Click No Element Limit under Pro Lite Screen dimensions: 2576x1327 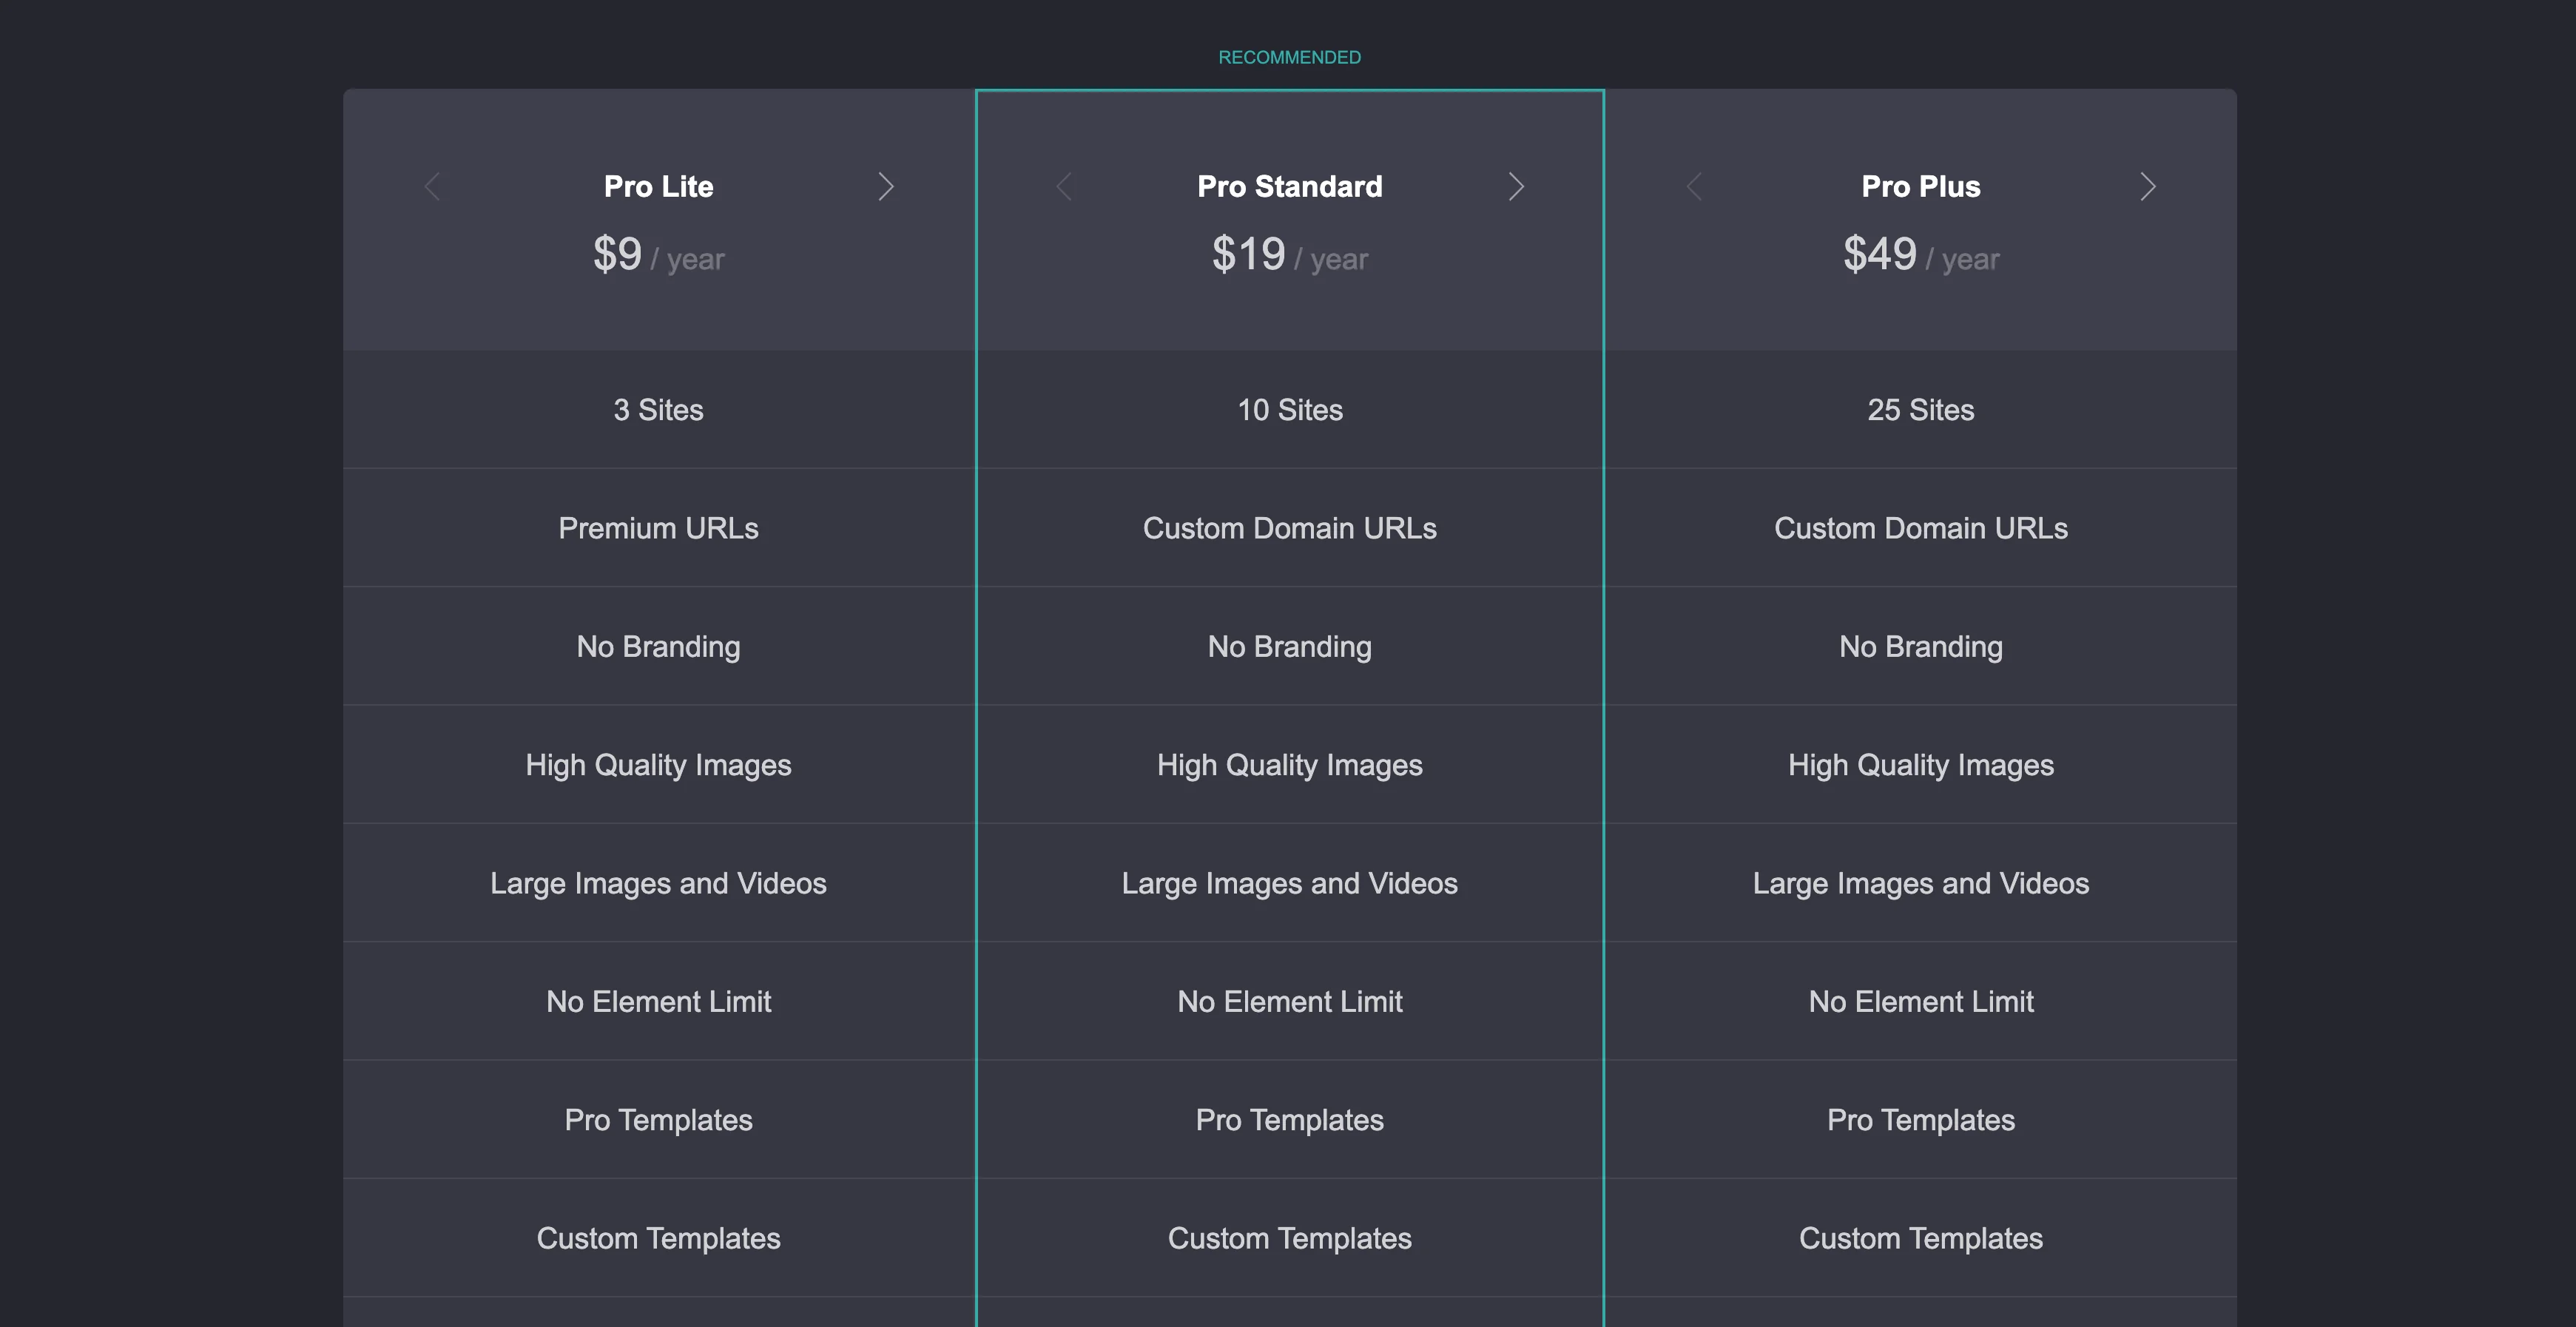658,1002
